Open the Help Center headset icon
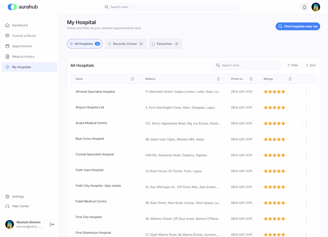 [7, 206]
